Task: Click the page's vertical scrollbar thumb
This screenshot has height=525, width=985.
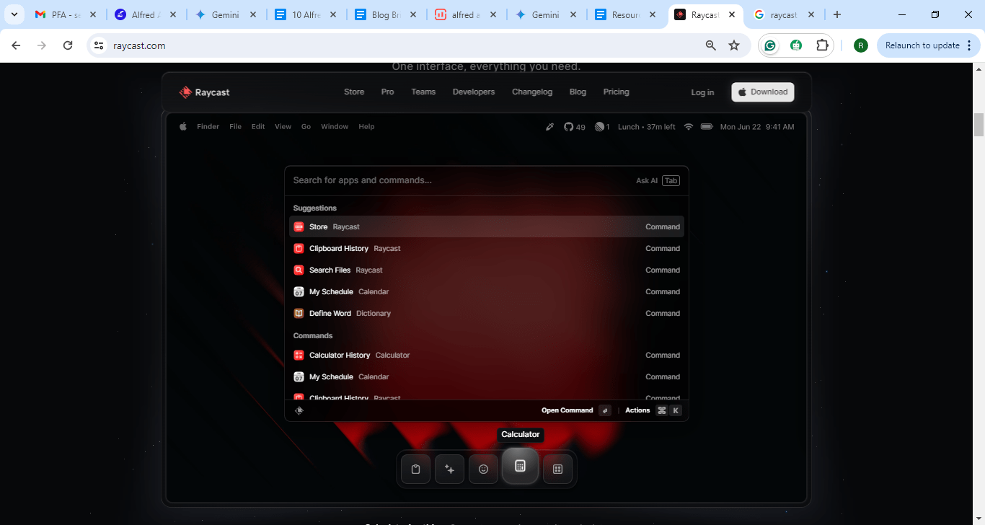Action: pos(979,124)
